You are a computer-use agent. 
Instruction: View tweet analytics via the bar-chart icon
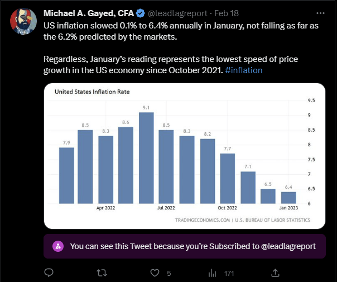click(212, 273)
